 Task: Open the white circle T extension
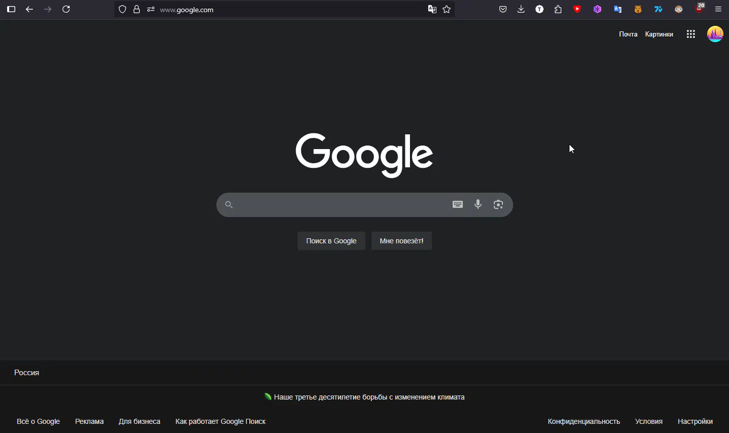point(540,9)
